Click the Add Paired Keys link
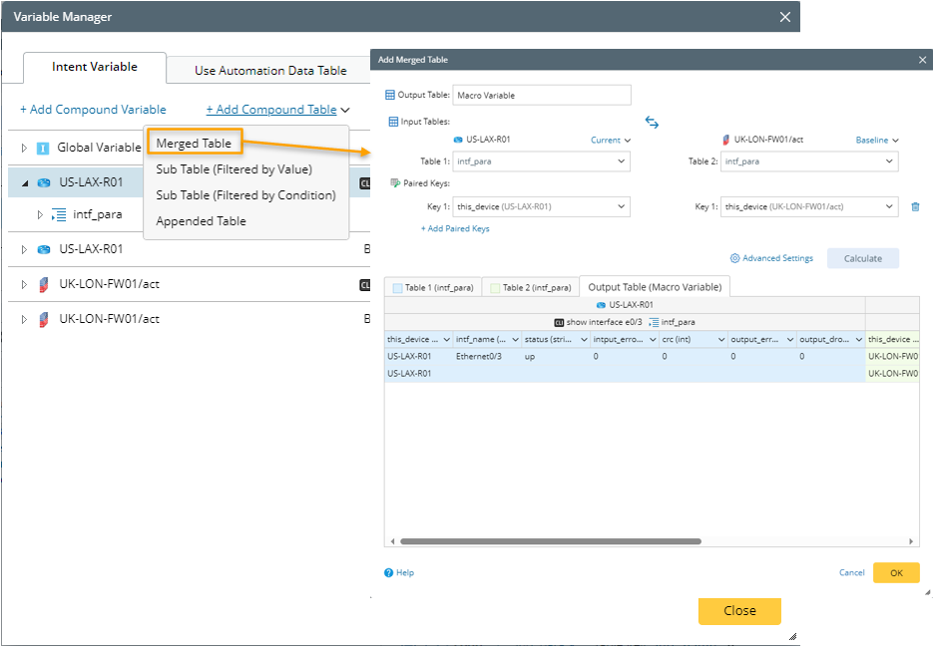 click(x=455, y=229)
